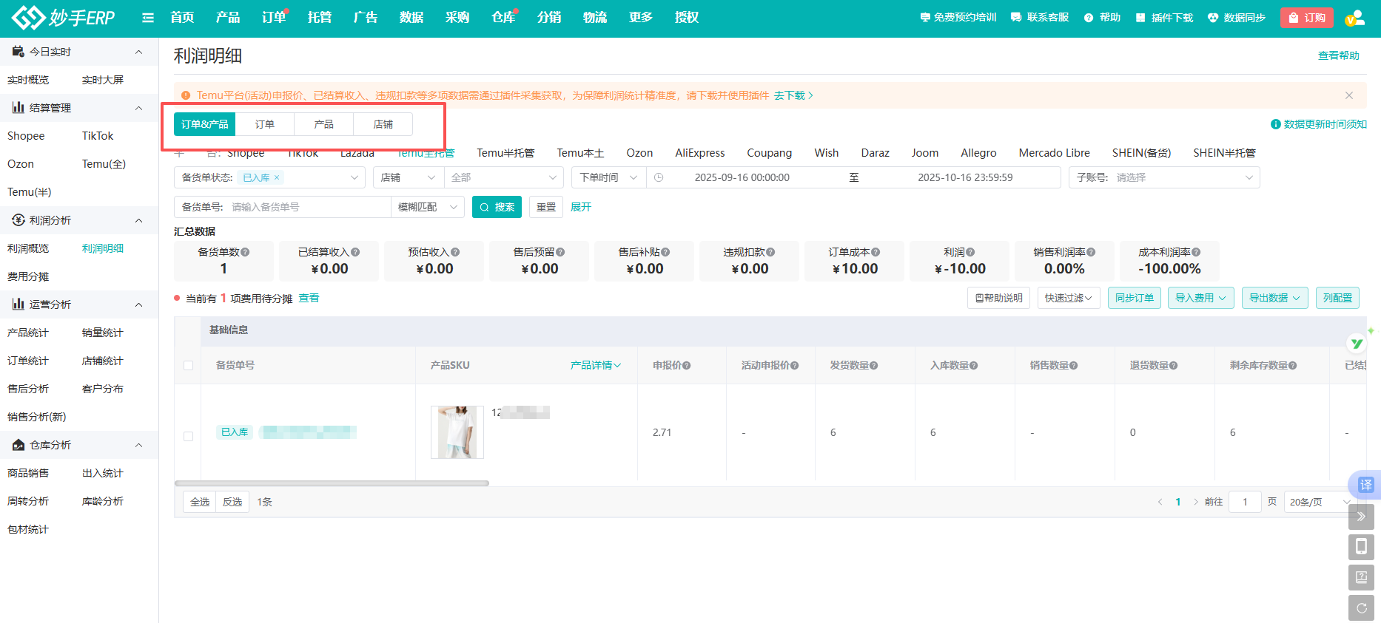Viewport: 1381px width, 623px height.
Task: Click the horizontal table scrollbar
Action: point(332,483)
